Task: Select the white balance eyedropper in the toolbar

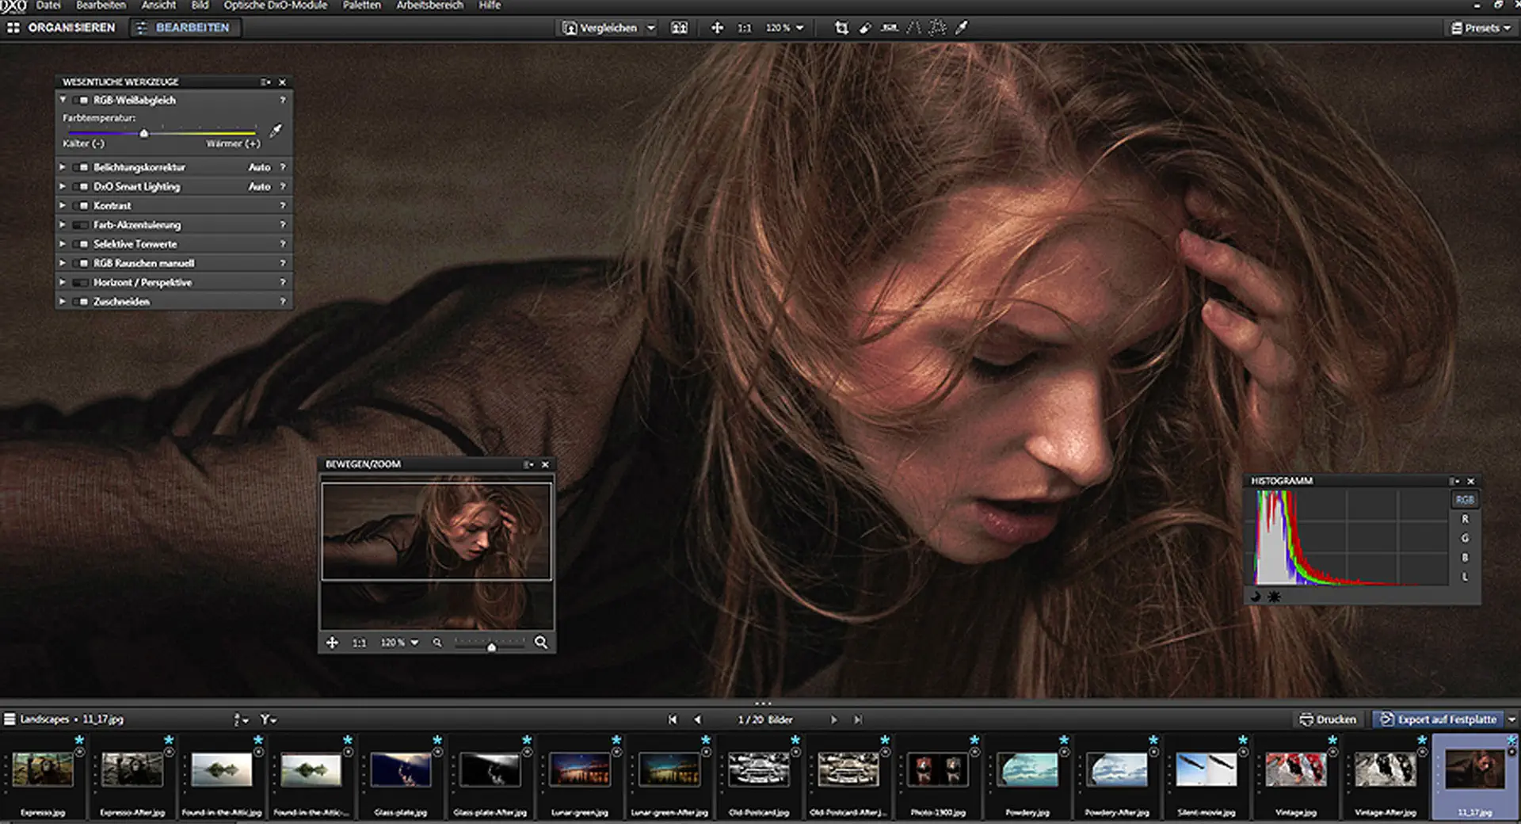Action: point(962,28)
